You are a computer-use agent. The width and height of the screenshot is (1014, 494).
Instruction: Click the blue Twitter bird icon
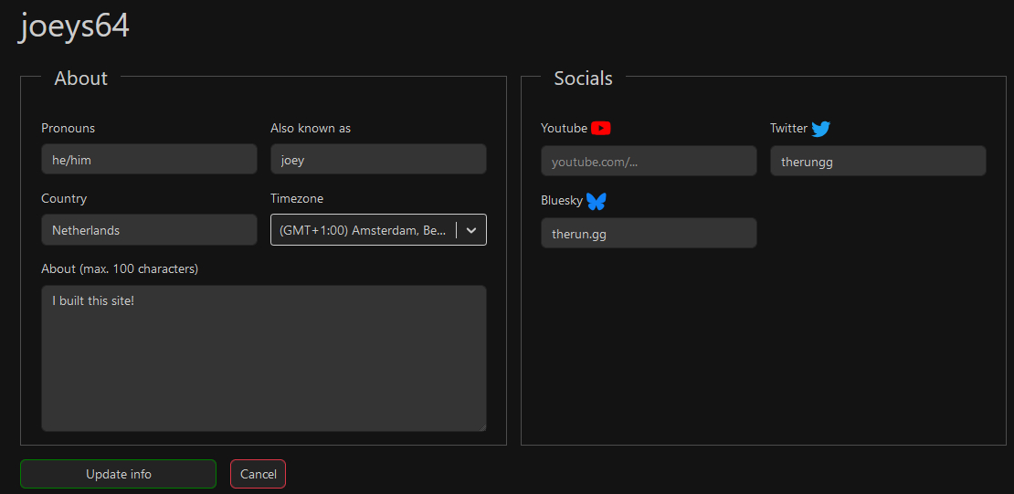click(820, 129)
